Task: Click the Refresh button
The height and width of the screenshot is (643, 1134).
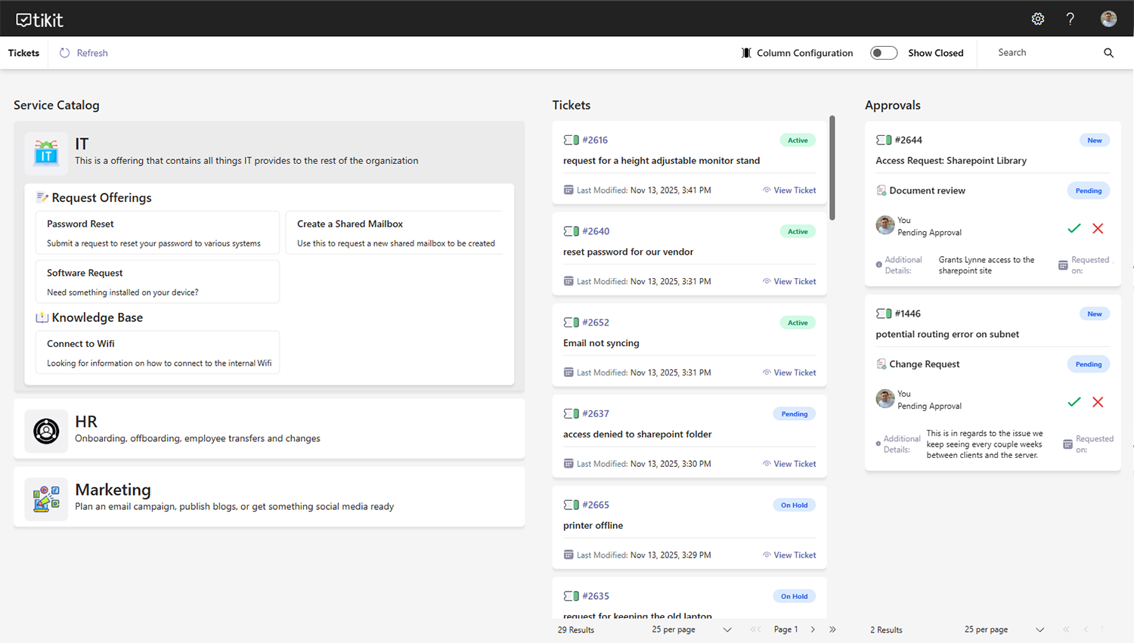Action: point(84,53)
